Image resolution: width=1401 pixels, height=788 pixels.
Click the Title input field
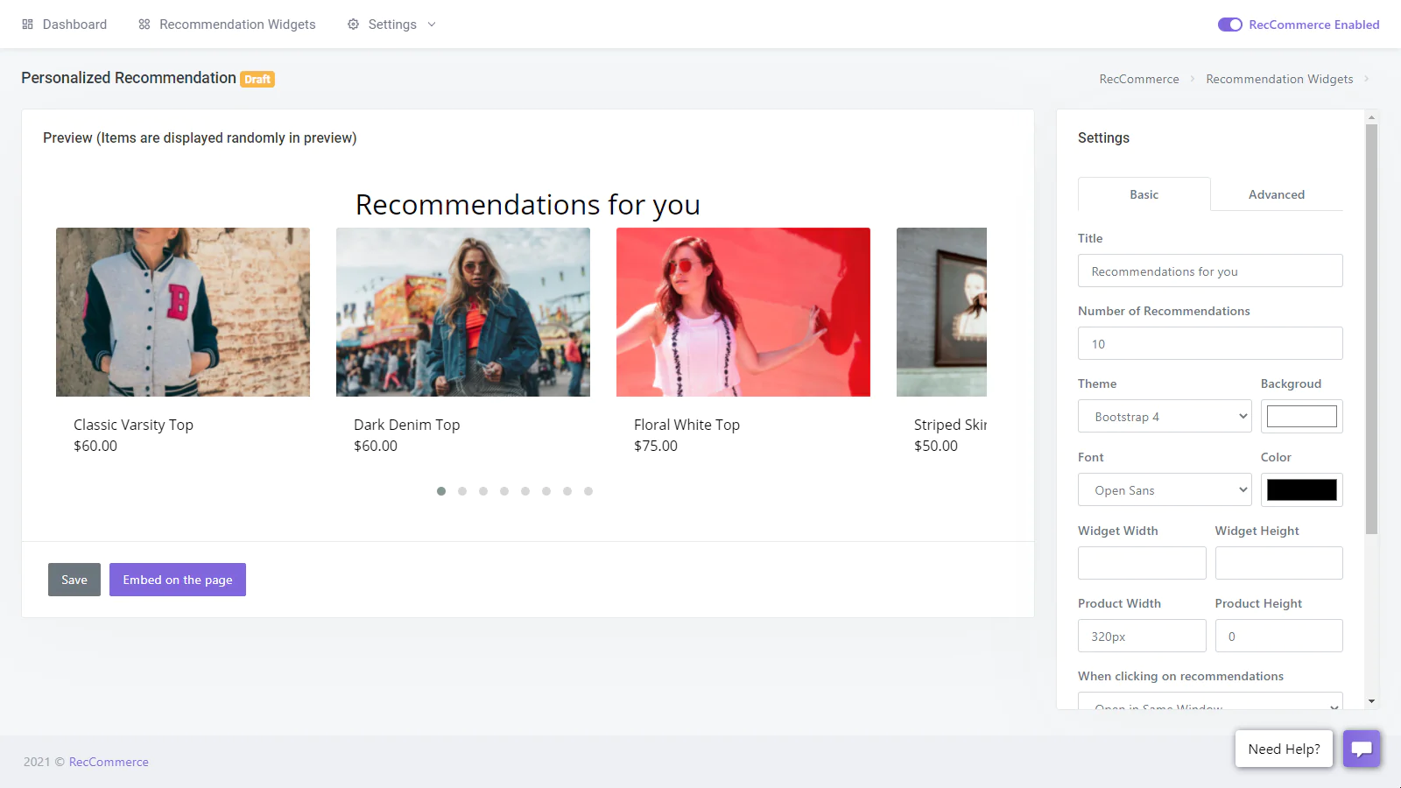(x=1209, y=271)
